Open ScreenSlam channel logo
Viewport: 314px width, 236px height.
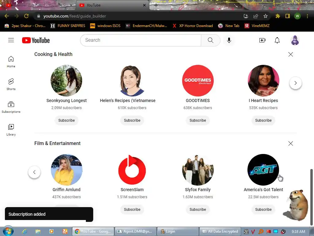point(132,170)
